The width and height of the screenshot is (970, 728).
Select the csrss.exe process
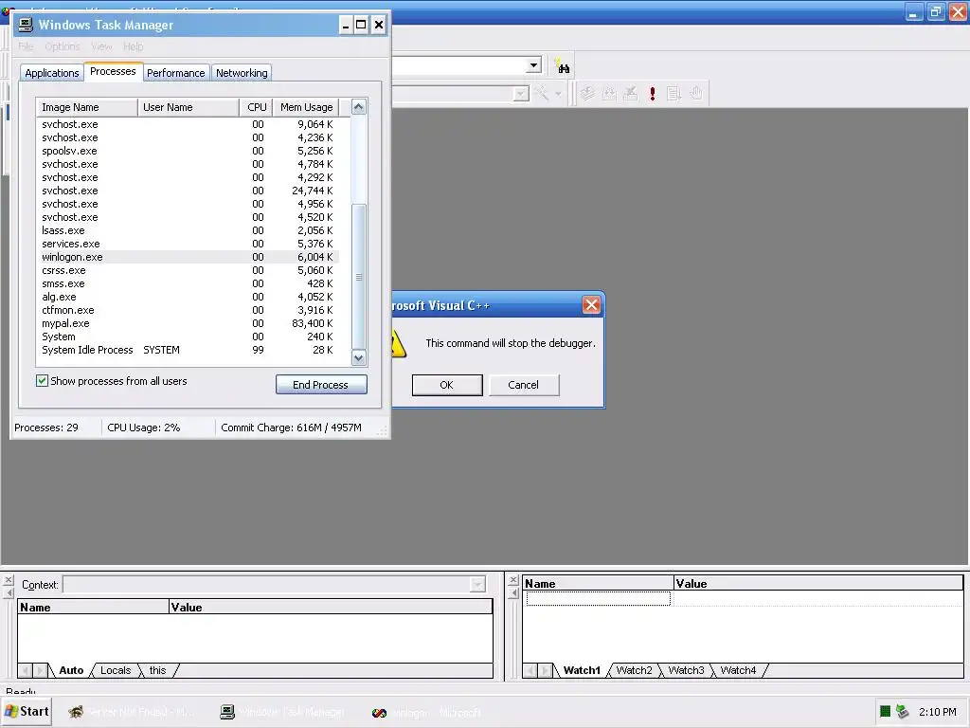click(x=188, y=270)
